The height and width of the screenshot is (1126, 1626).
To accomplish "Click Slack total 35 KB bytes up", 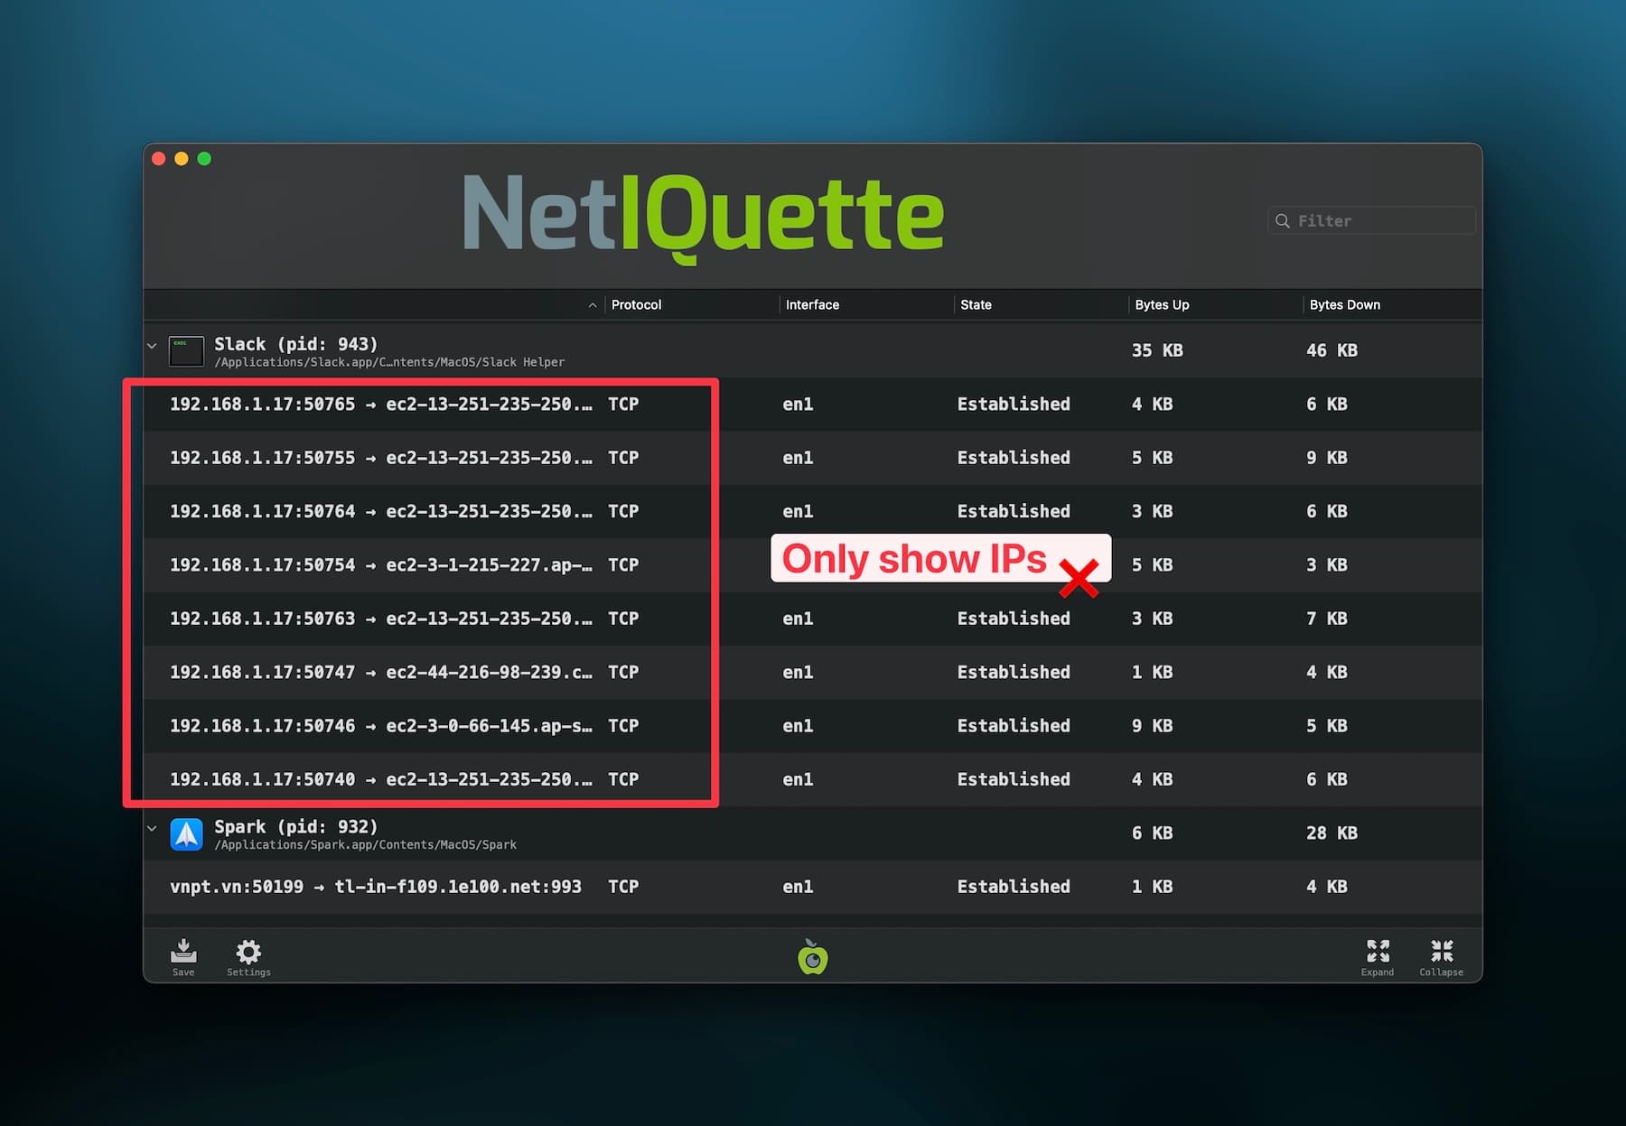I will tap(1157, 350).
